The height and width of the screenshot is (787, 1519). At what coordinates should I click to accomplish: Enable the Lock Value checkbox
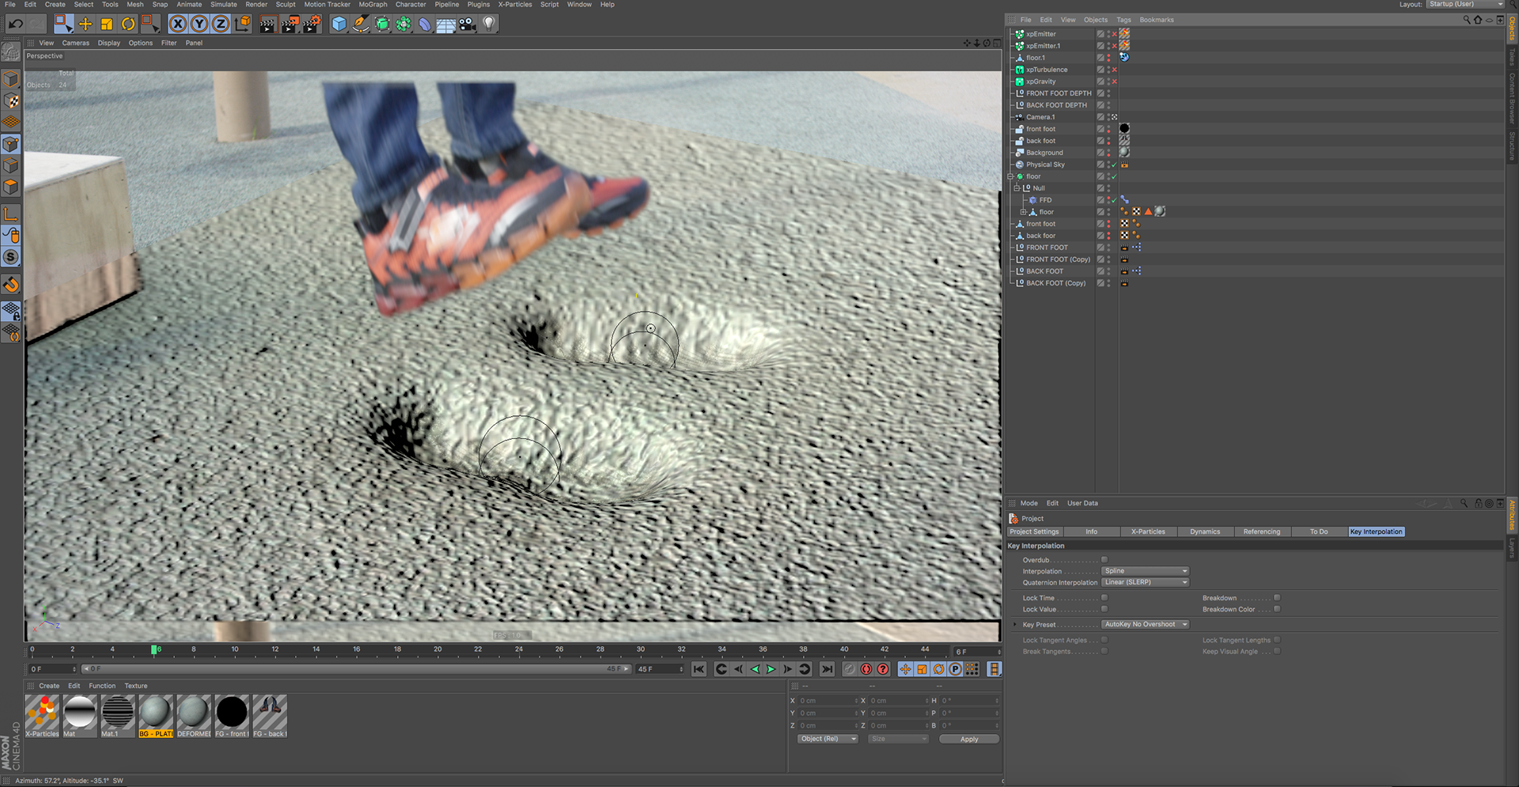(x=1104, y=609)
